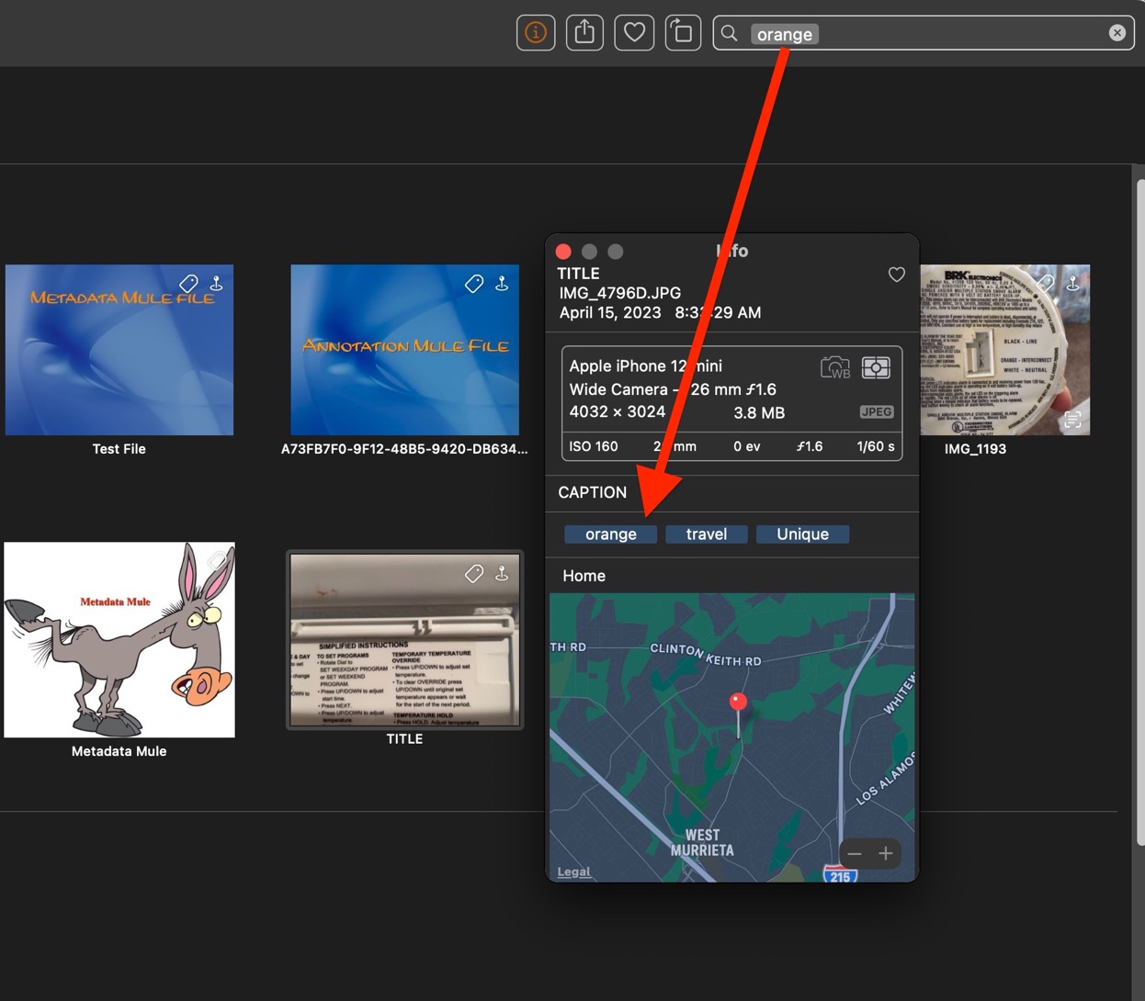Click the Rotate toolbar icon

(x=683, y=33)
